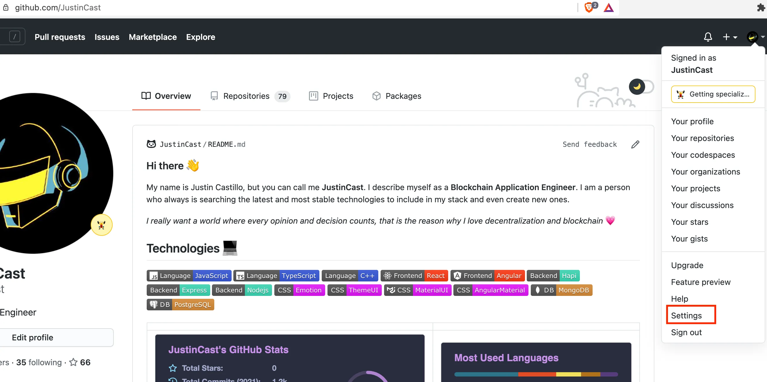The image size is (767, 382).
Task: Select Your codespaces from the menu
Action: 703,155
